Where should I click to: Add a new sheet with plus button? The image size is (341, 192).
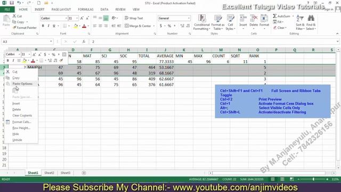pos(84,173)
